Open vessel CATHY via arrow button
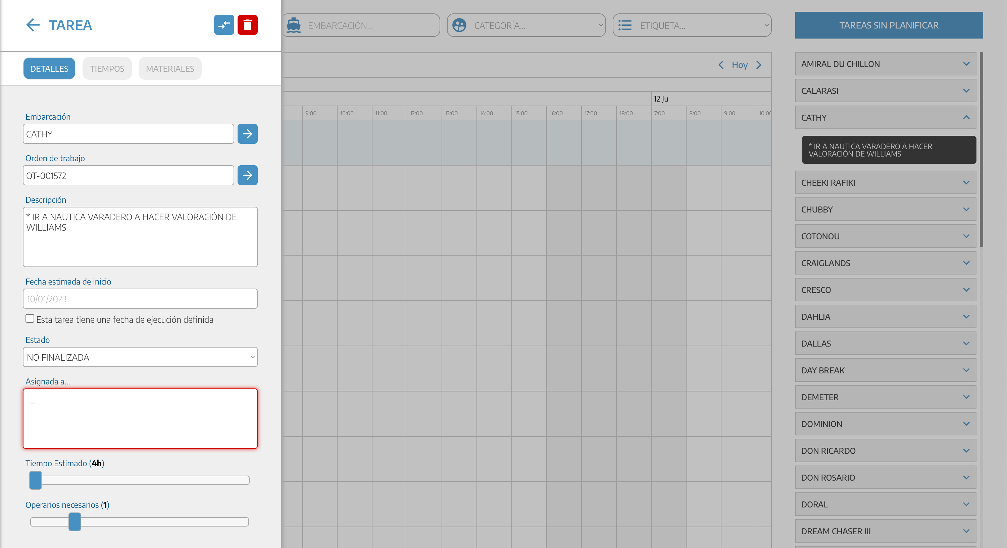 247,134
